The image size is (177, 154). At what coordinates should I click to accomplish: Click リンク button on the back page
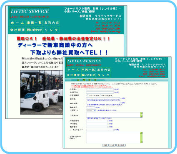52,30
